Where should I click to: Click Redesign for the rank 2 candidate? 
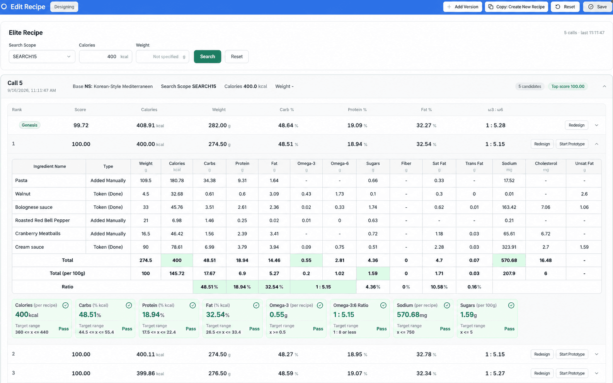point(542,354)
